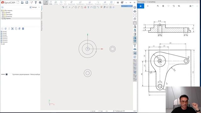Undo the last sketch action
Image resolution: width=201 pixels, height=113 pixels.
coord(63,7)
